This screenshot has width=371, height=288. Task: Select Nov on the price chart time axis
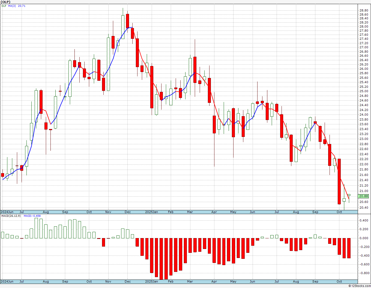(108, 212)
